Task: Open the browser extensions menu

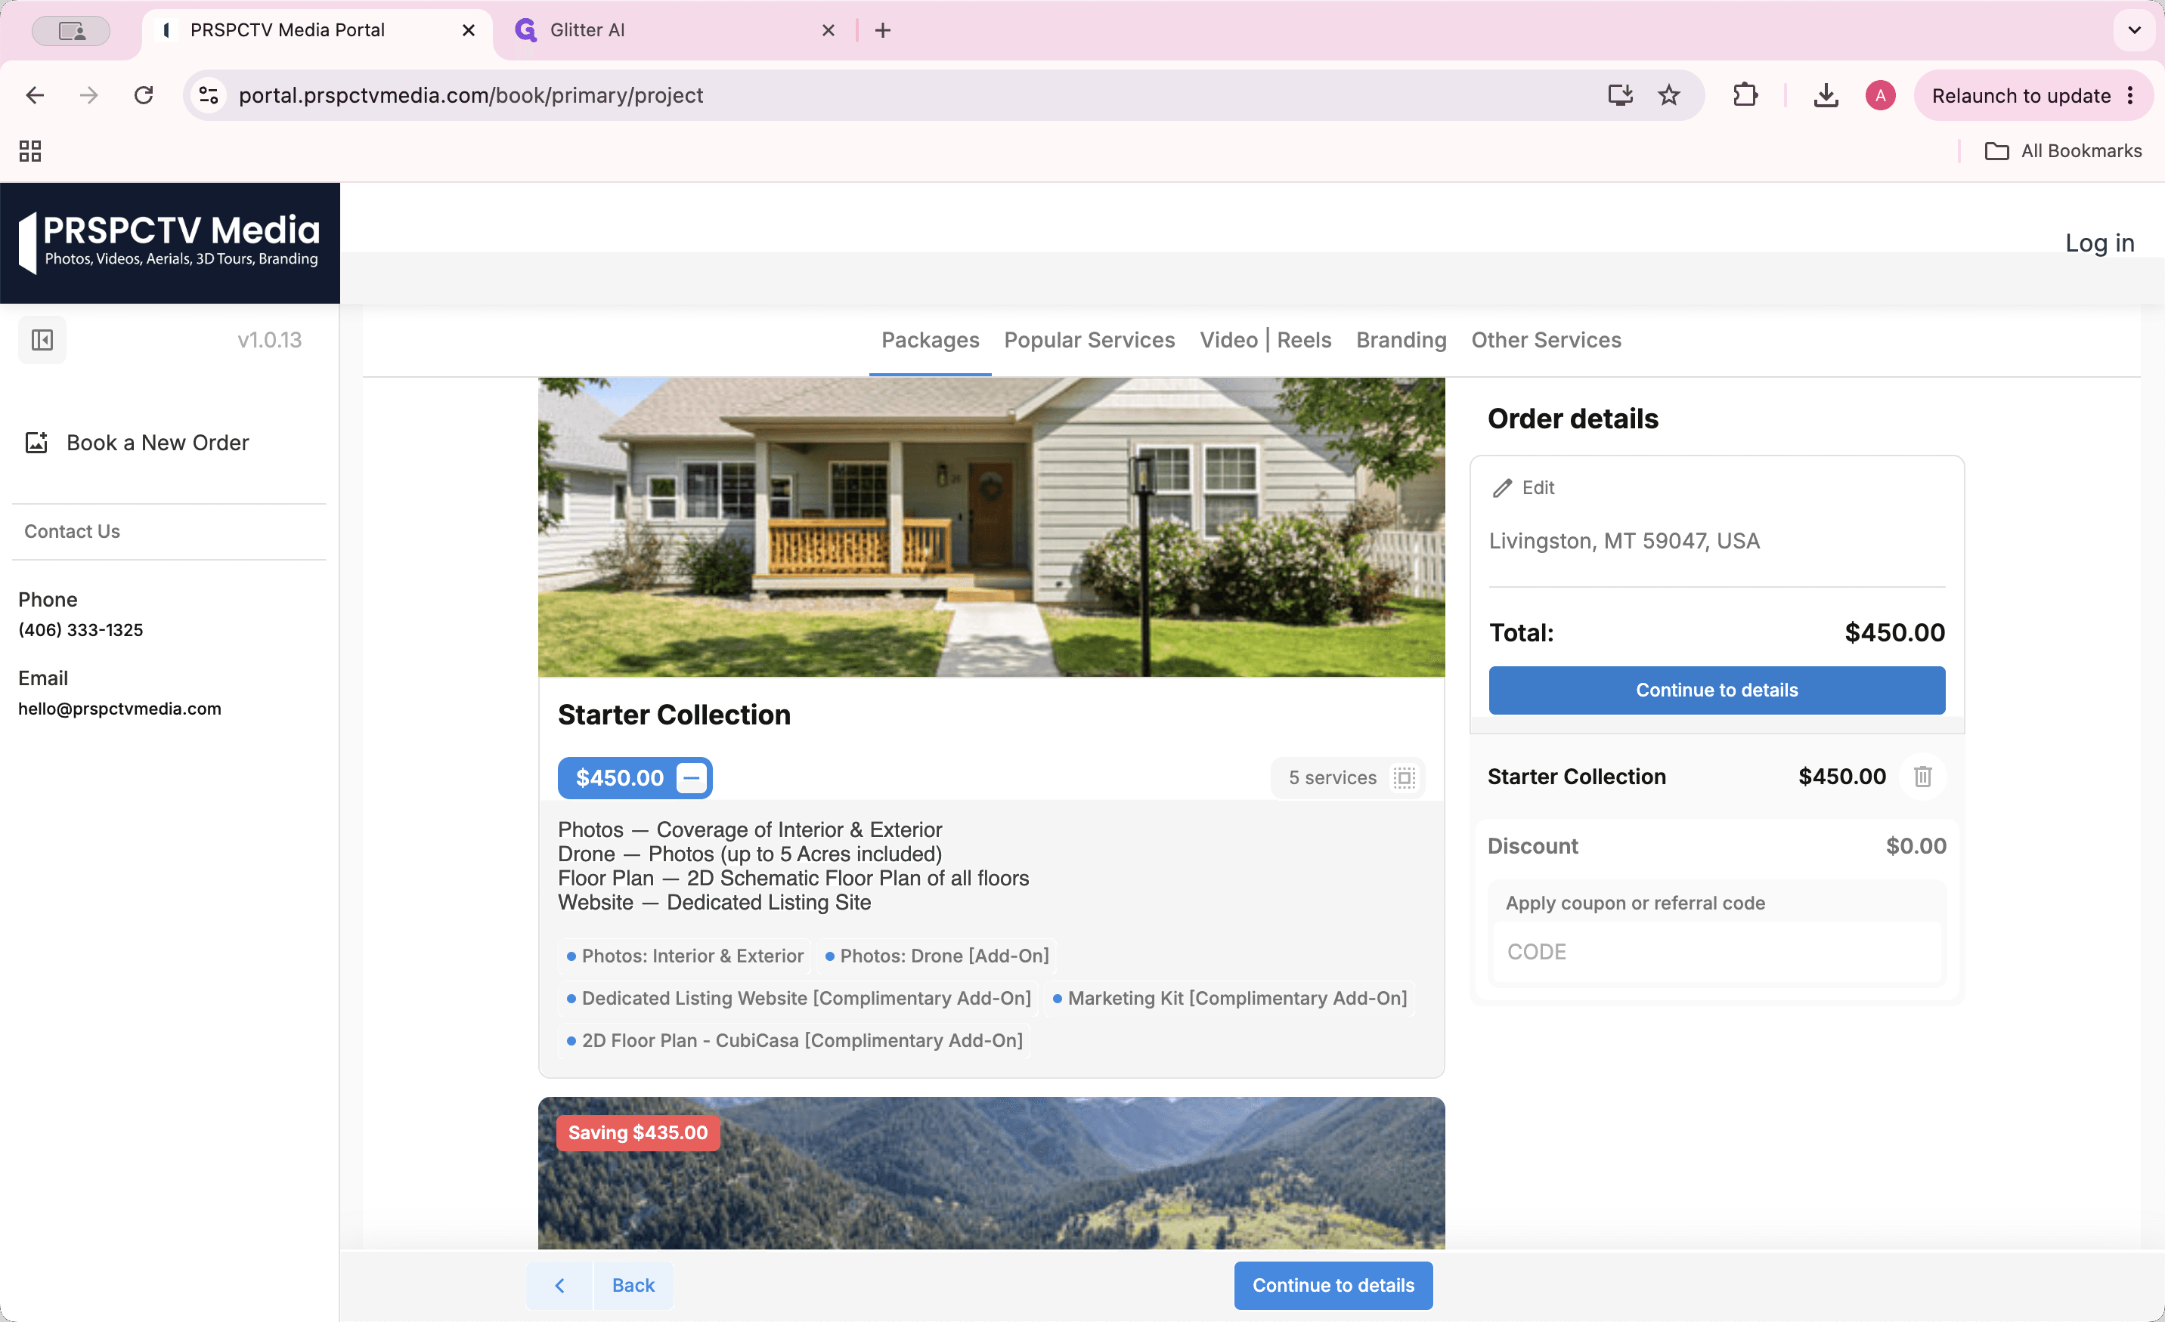Action: click(1745, 94)
